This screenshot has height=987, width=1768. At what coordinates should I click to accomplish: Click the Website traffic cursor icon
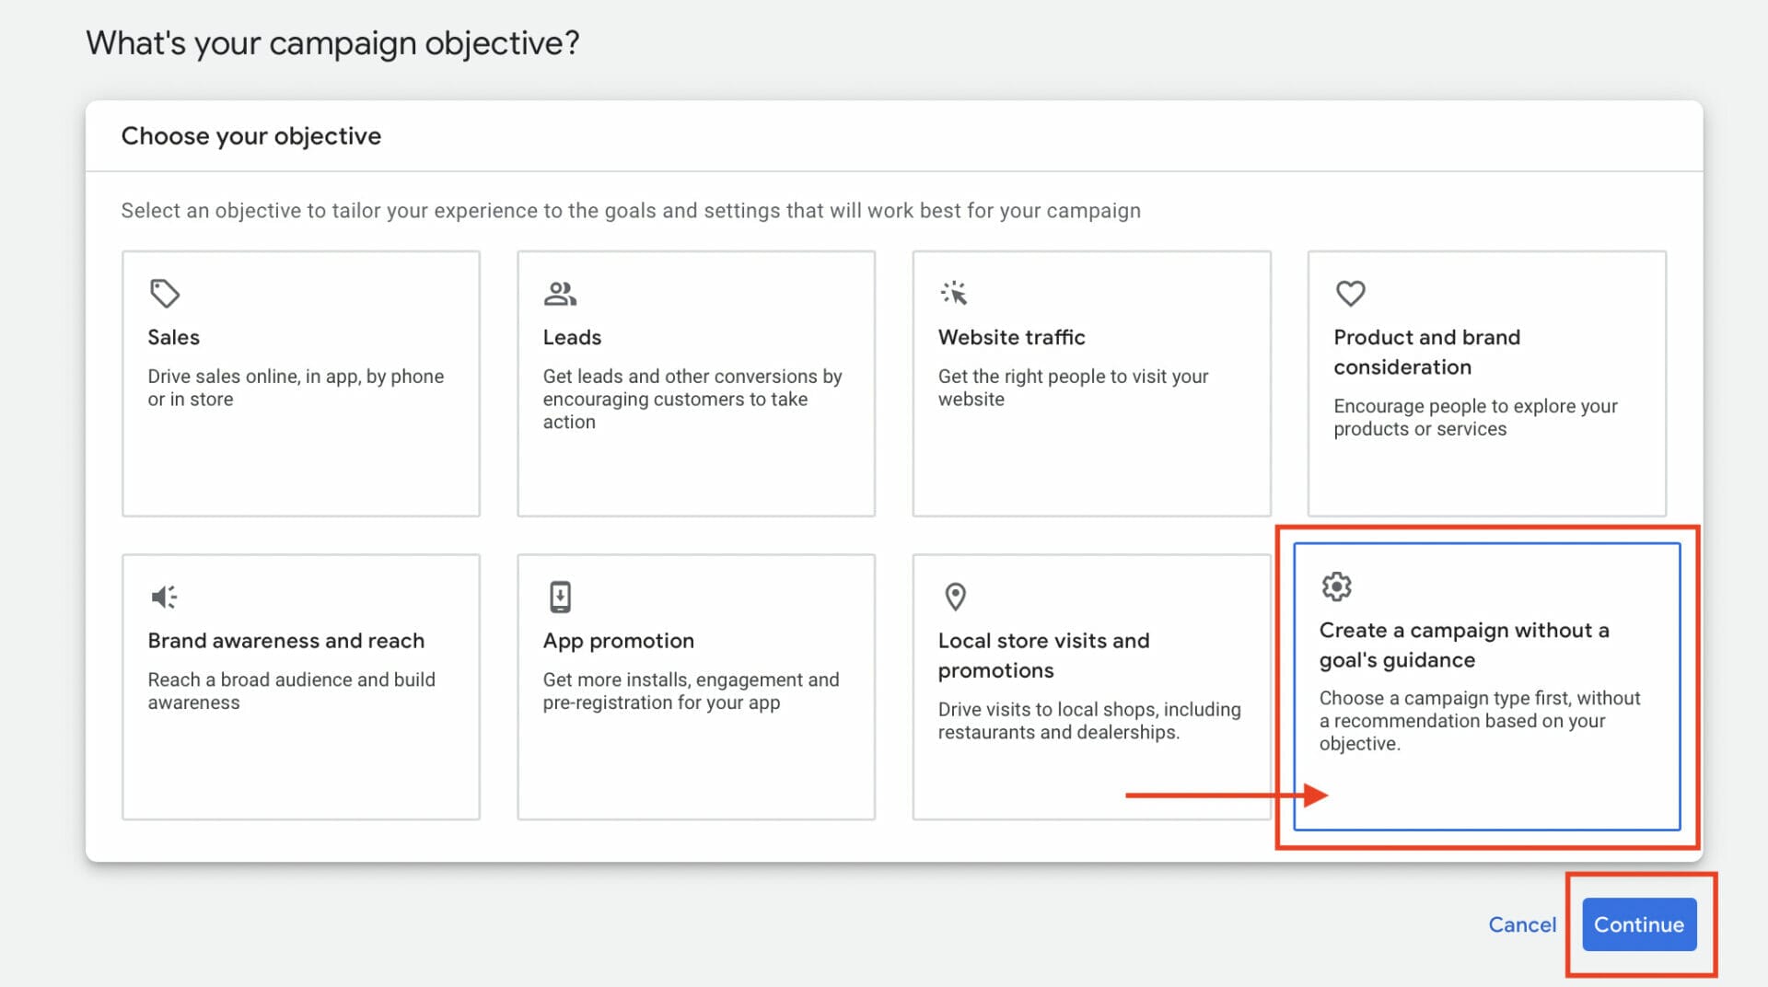coord(954,294)
